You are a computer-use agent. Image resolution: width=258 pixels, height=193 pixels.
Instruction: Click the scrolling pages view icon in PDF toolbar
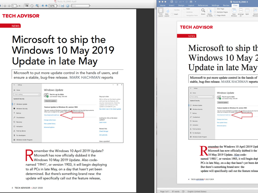point(62,6)
